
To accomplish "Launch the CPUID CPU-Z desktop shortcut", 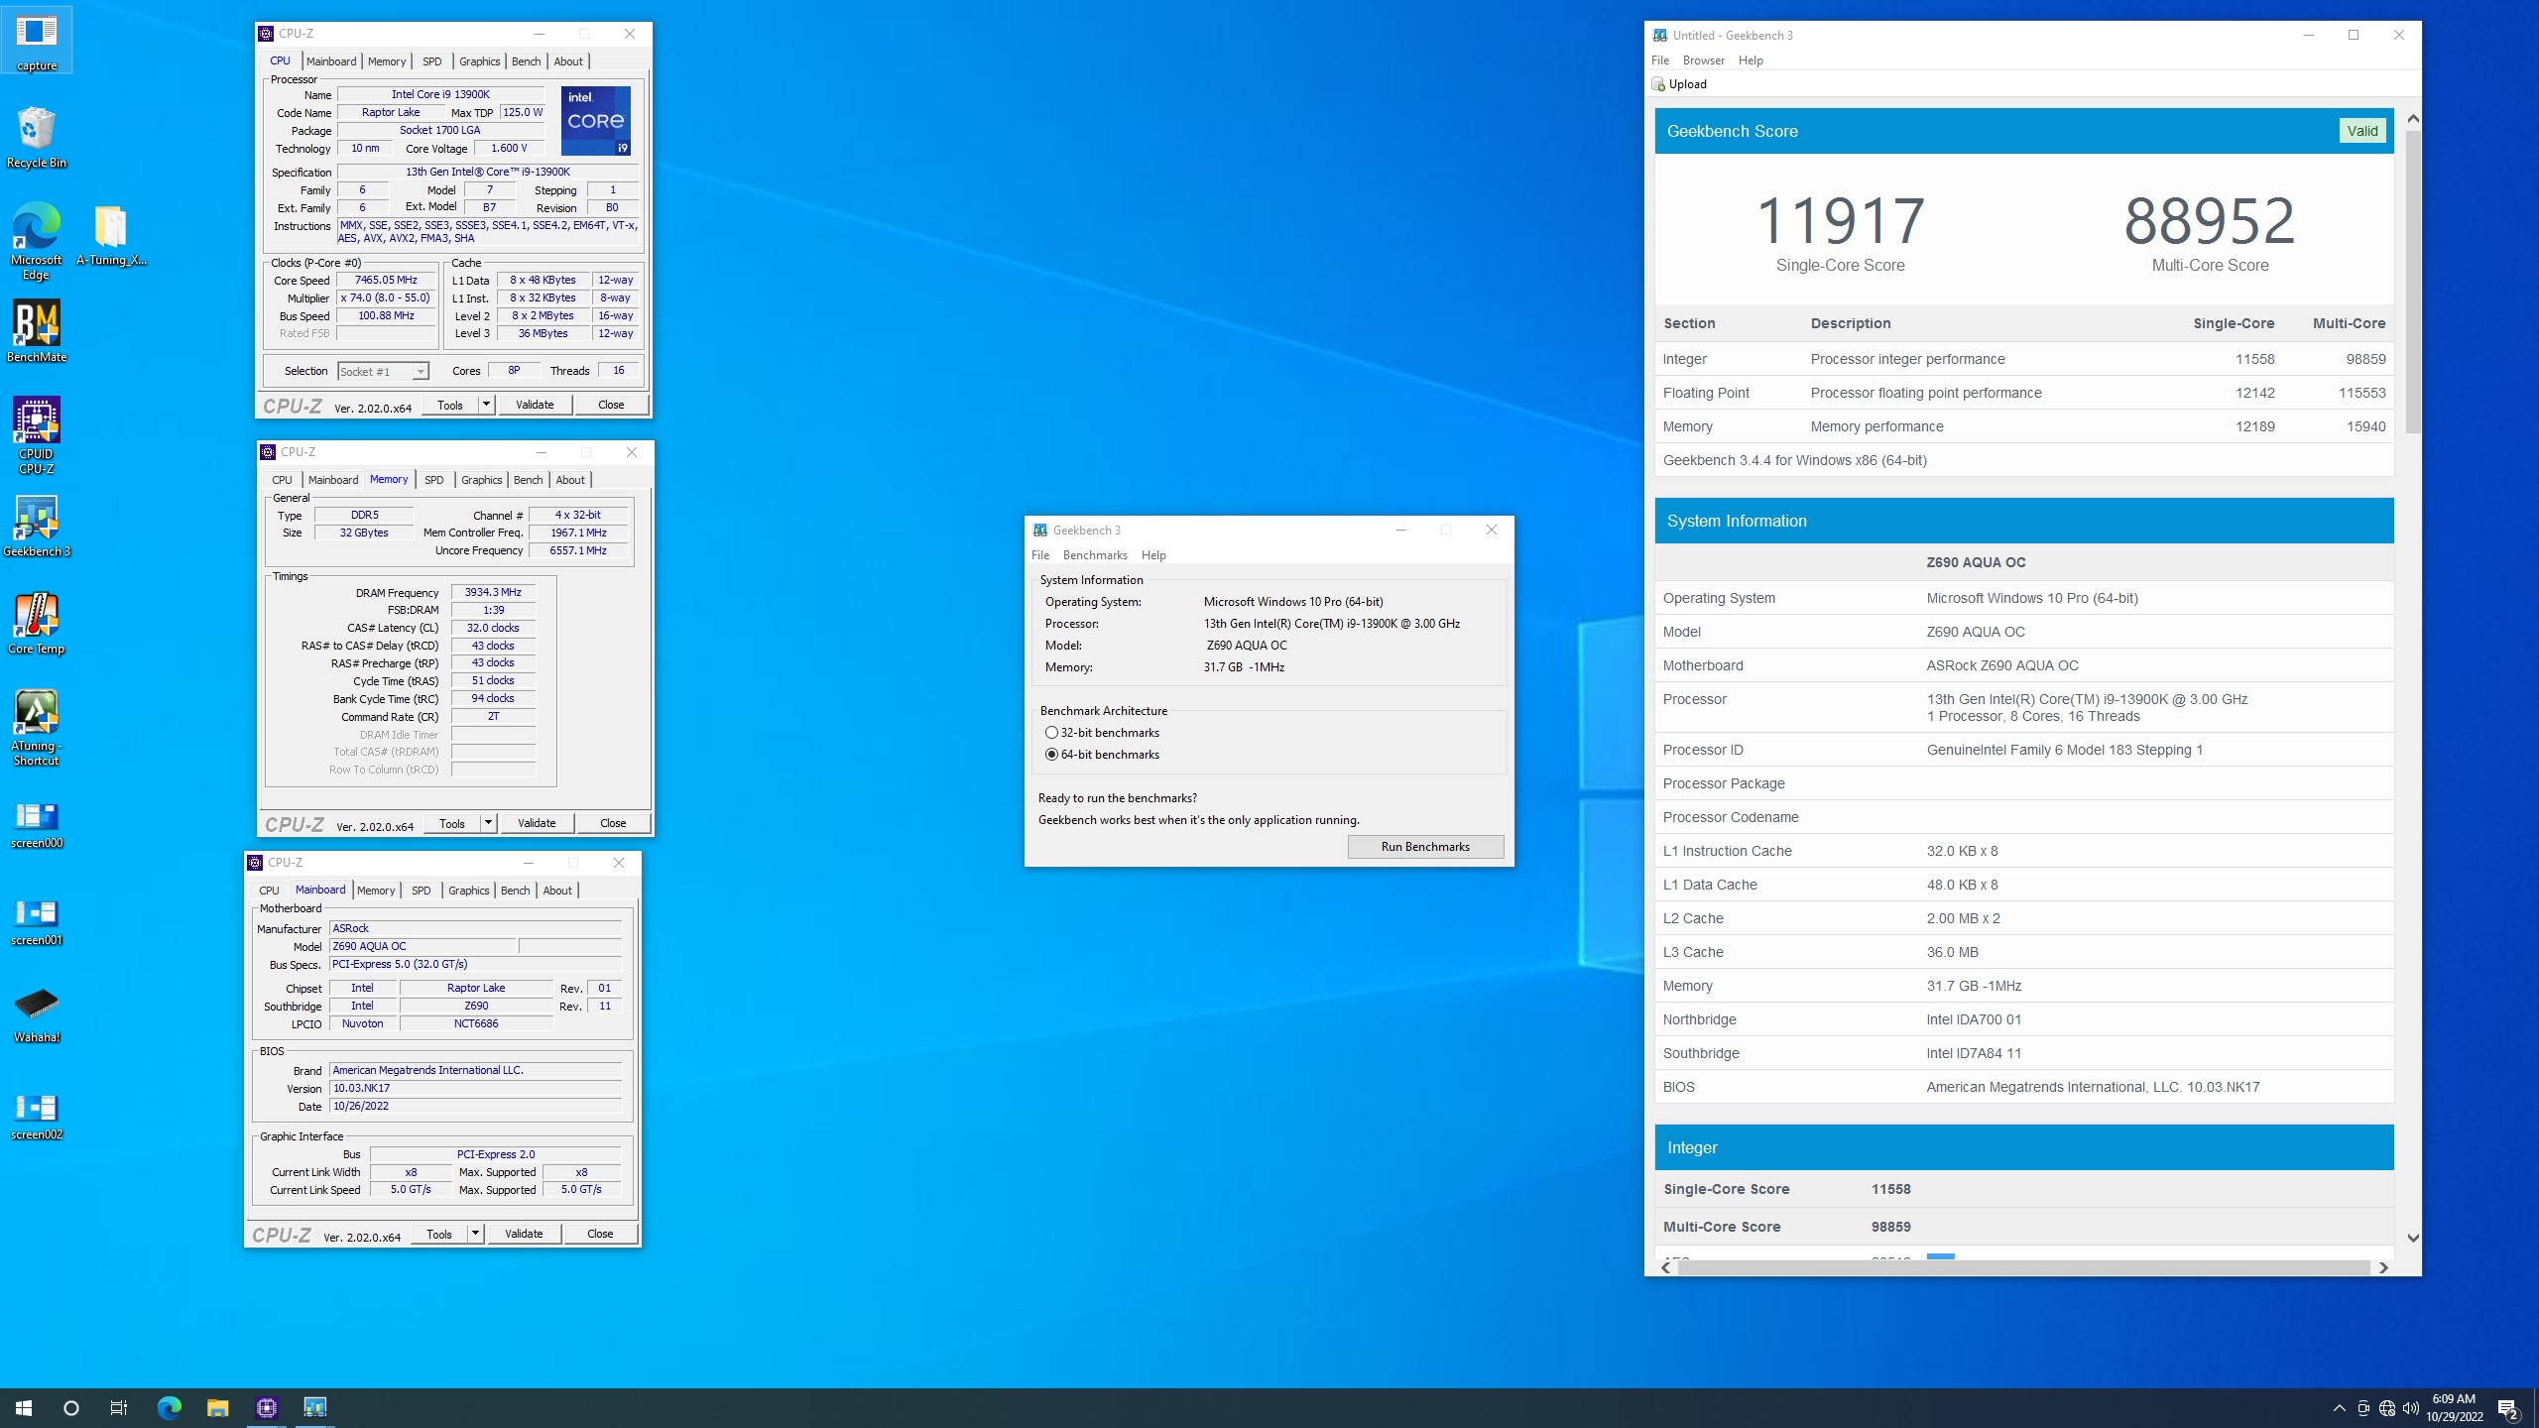I will [x=37, y=436].
